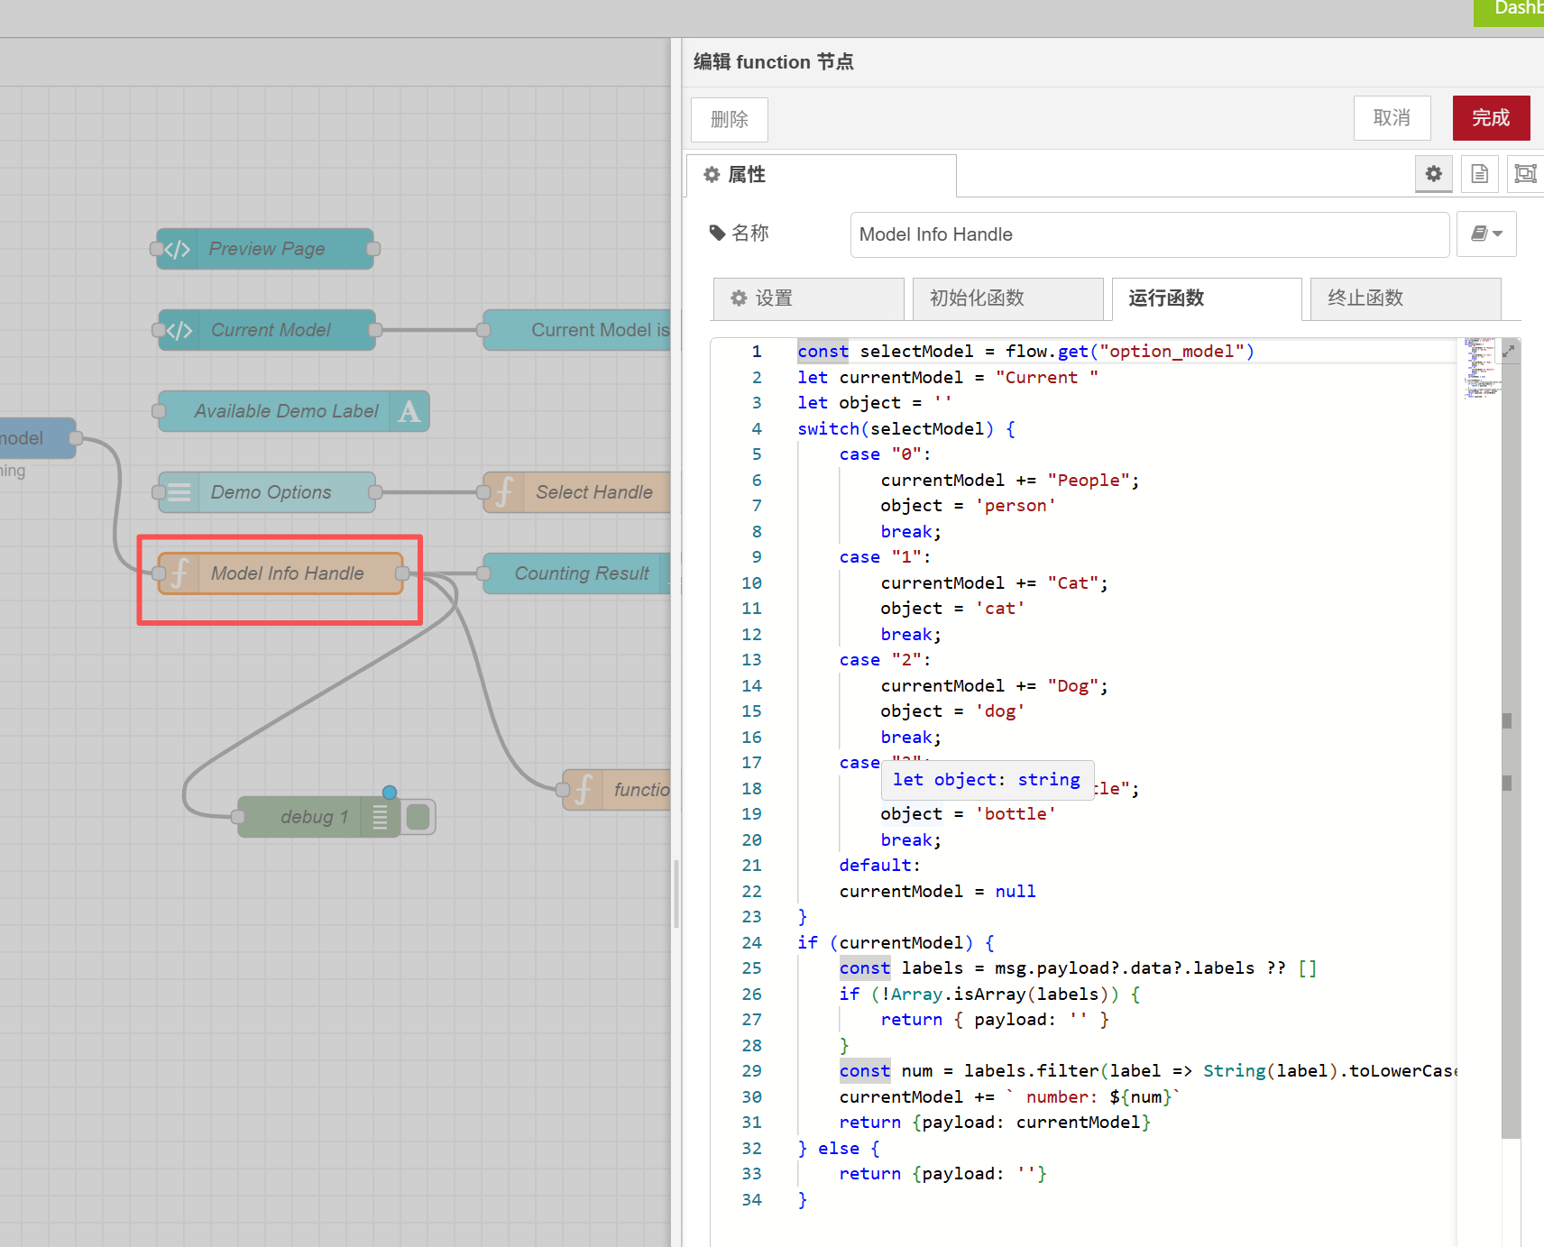
Task: Click the Demo Options list node icon
Action: click(x=179, y=492)
